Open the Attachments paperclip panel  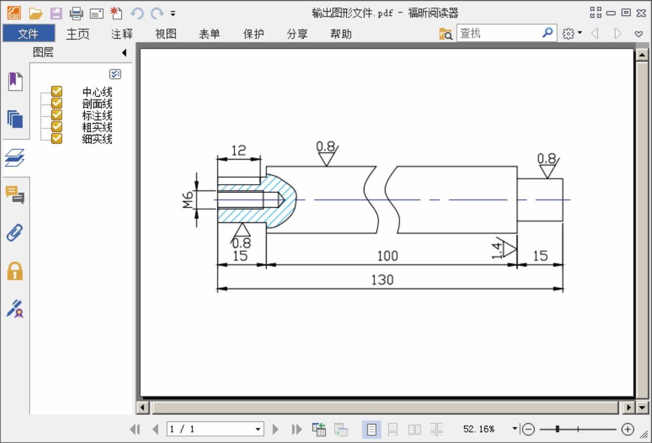(15, 233)
